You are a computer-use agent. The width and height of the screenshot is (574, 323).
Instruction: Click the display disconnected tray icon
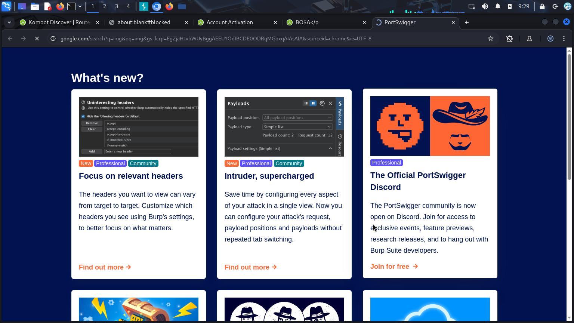[472, 6]
